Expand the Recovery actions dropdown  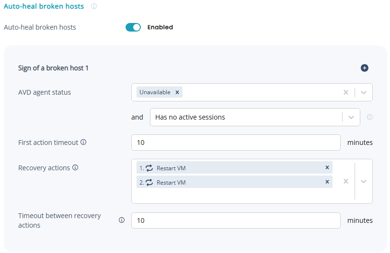[x=364, y=181]
